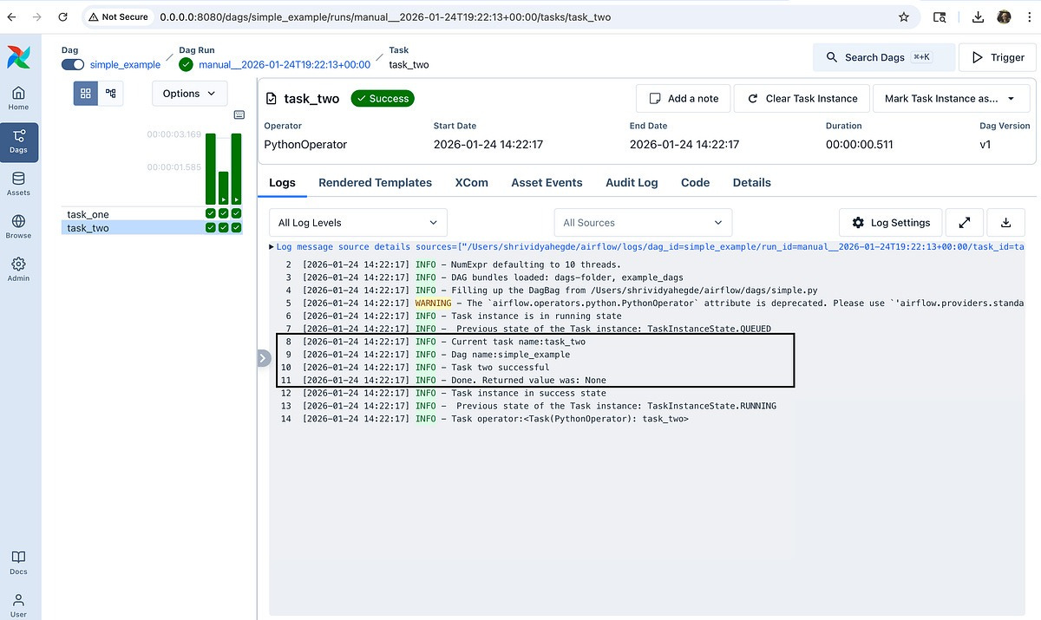Image resolution: width=1041 pixels, height=620 pixels.
Task: Toggle the simple_example Dag pause switch
Action: pos(73,64)
